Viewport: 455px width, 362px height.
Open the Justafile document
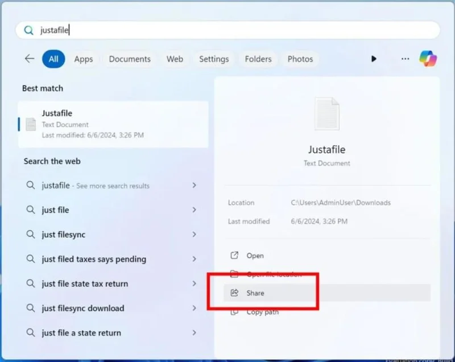pos(327,256)
